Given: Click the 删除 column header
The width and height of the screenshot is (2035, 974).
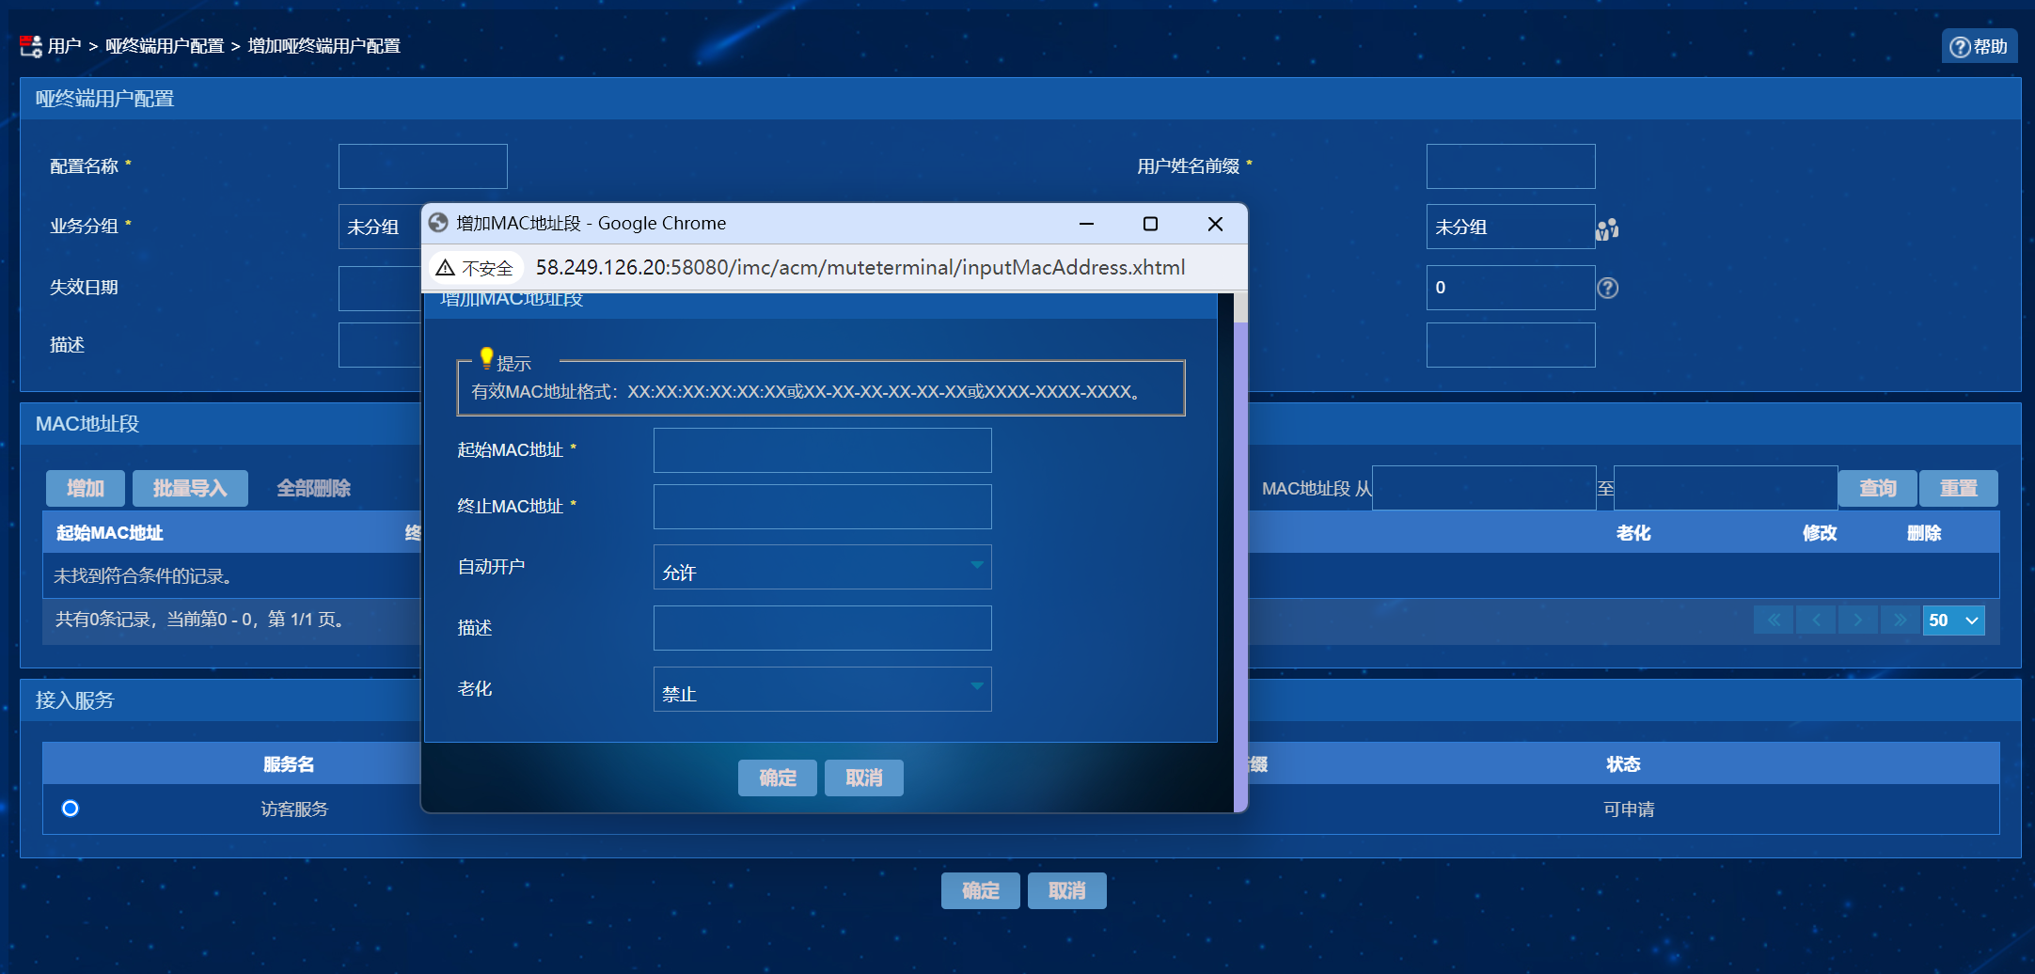Looking at the screenshot, I should pos(1924,533).
